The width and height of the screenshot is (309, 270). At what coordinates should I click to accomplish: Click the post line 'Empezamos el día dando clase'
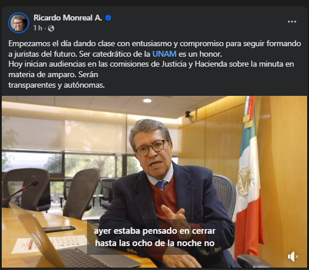coord(61,44)
